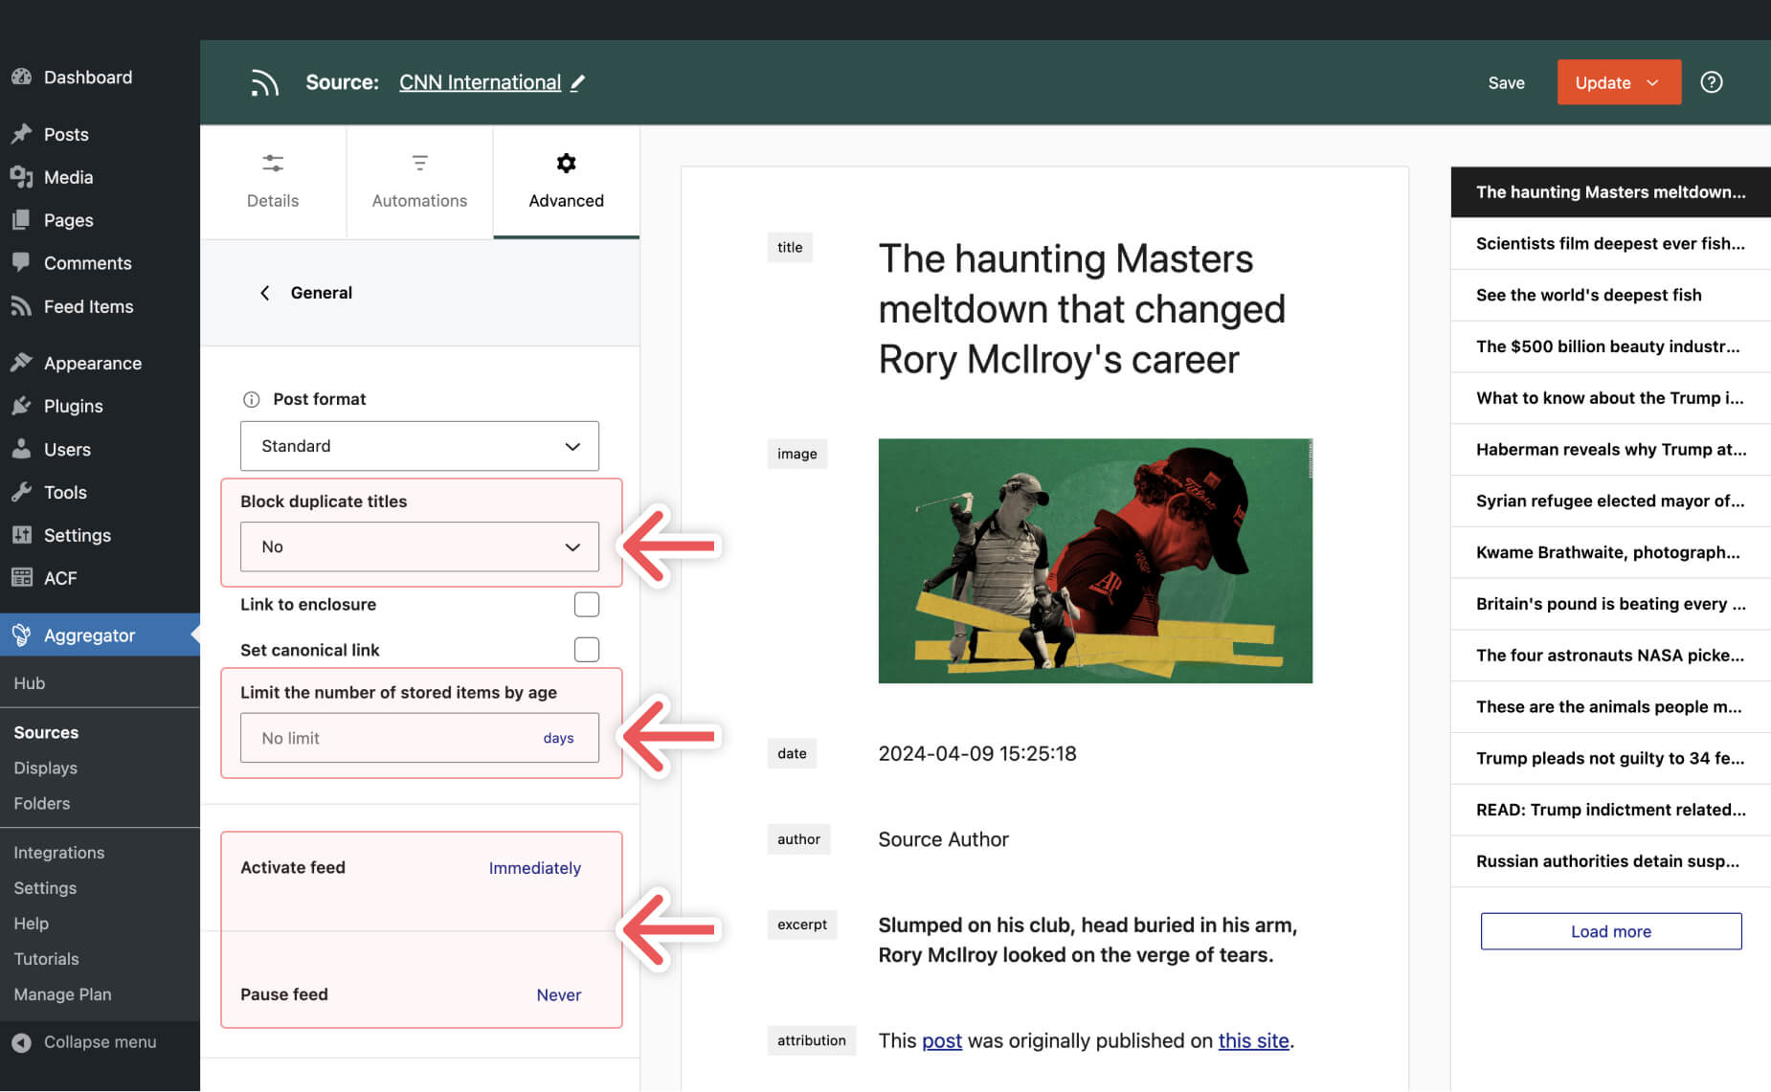The image size is (1771, 1092).
Task: Click the Posts pushpin icon
Action: pyautogui.click(x=21, y=134)
